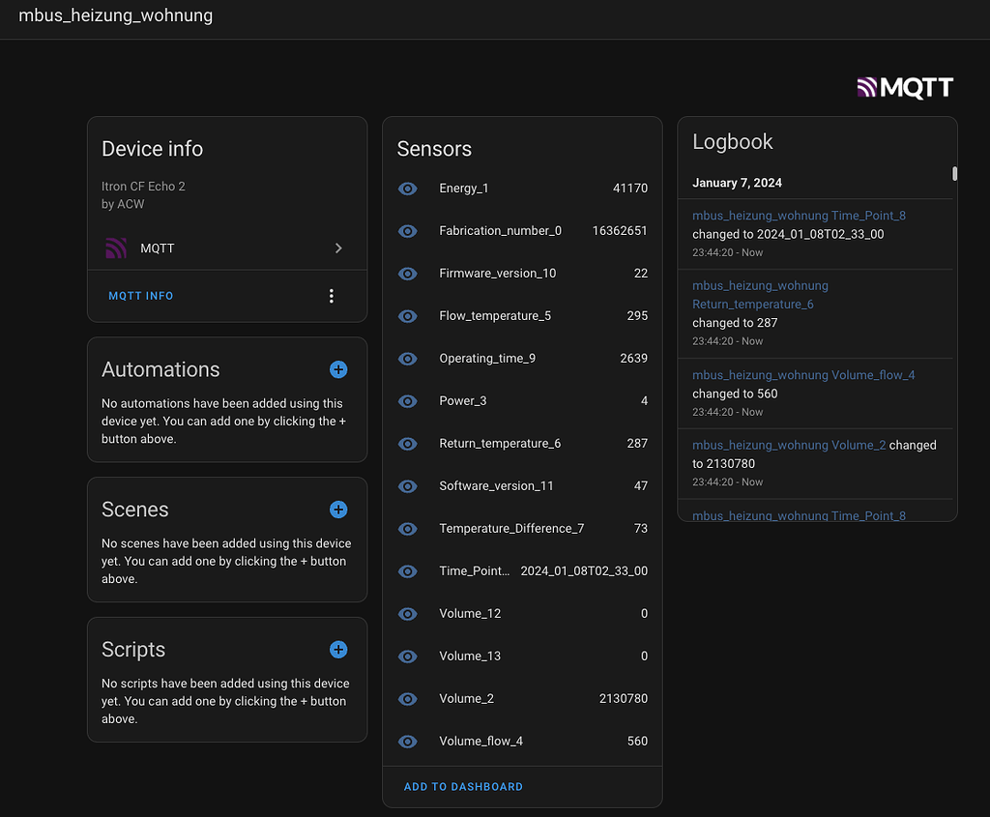990x817 pixels.
Task: Expand the MQTT entry using its chevron
Action: point(338,248)
